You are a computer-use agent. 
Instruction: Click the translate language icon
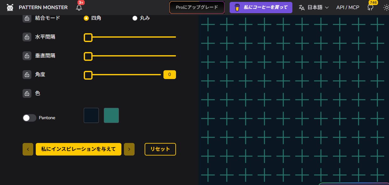point(302,7)
